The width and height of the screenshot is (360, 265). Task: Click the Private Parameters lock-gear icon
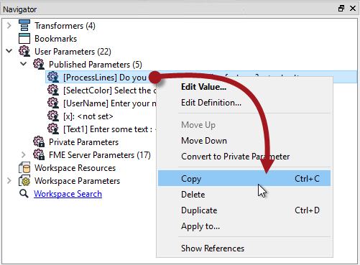(x=39, y=141)
